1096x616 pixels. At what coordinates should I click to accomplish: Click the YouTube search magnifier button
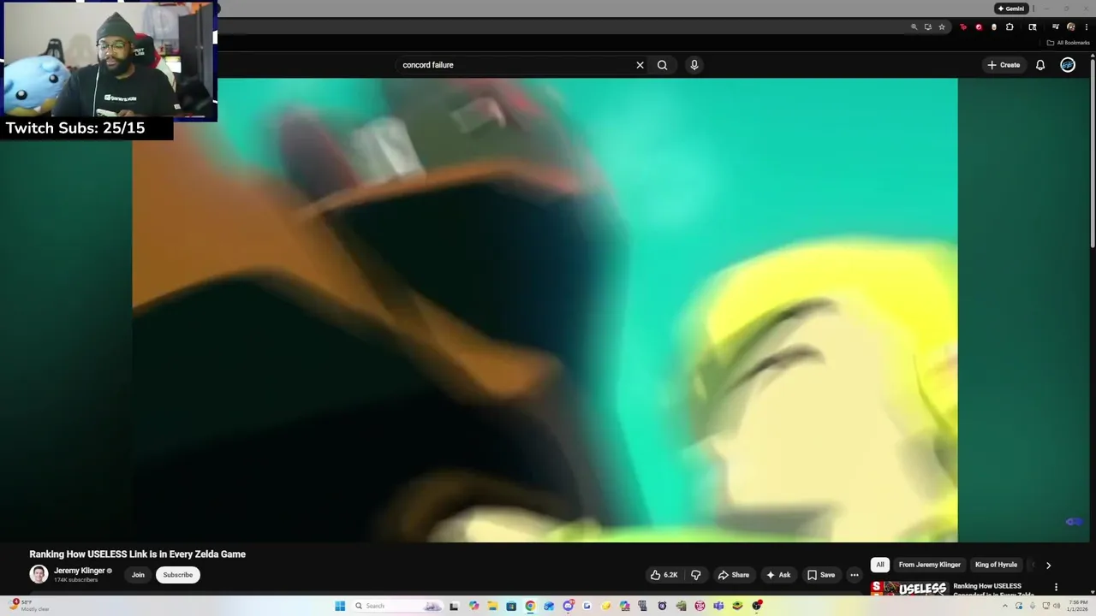662,65
